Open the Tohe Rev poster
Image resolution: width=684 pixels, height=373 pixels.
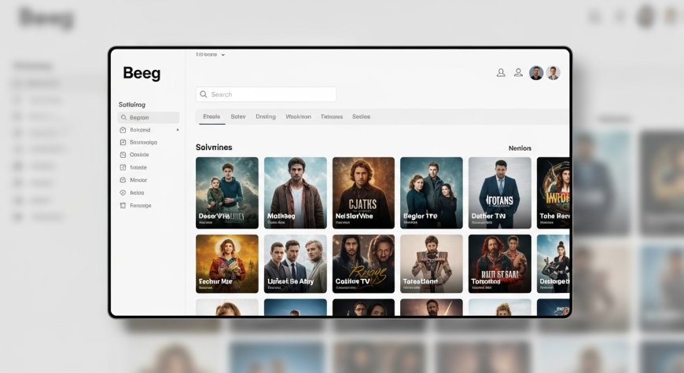point(553,192)
